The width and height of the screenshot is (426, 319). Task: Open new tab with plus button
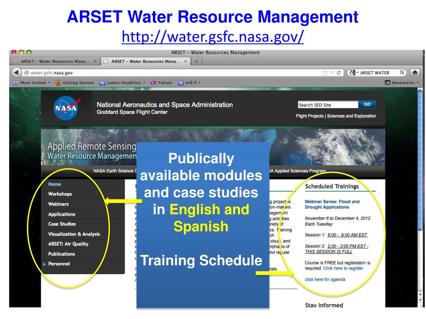pyautogui.click(x=196, y=61)
